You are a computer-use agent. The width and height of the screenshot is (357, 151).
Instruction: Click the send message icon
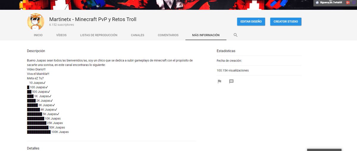[x=231, y=81]
